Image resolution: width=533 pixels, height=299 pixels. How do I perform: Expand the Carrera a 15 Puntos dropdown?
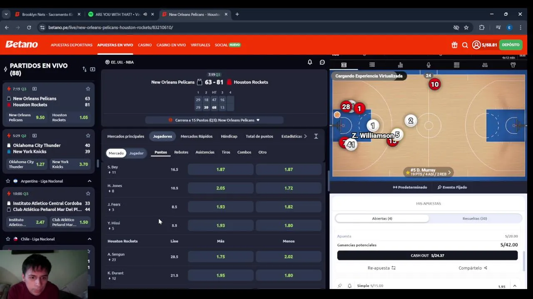tap(214, 120)
